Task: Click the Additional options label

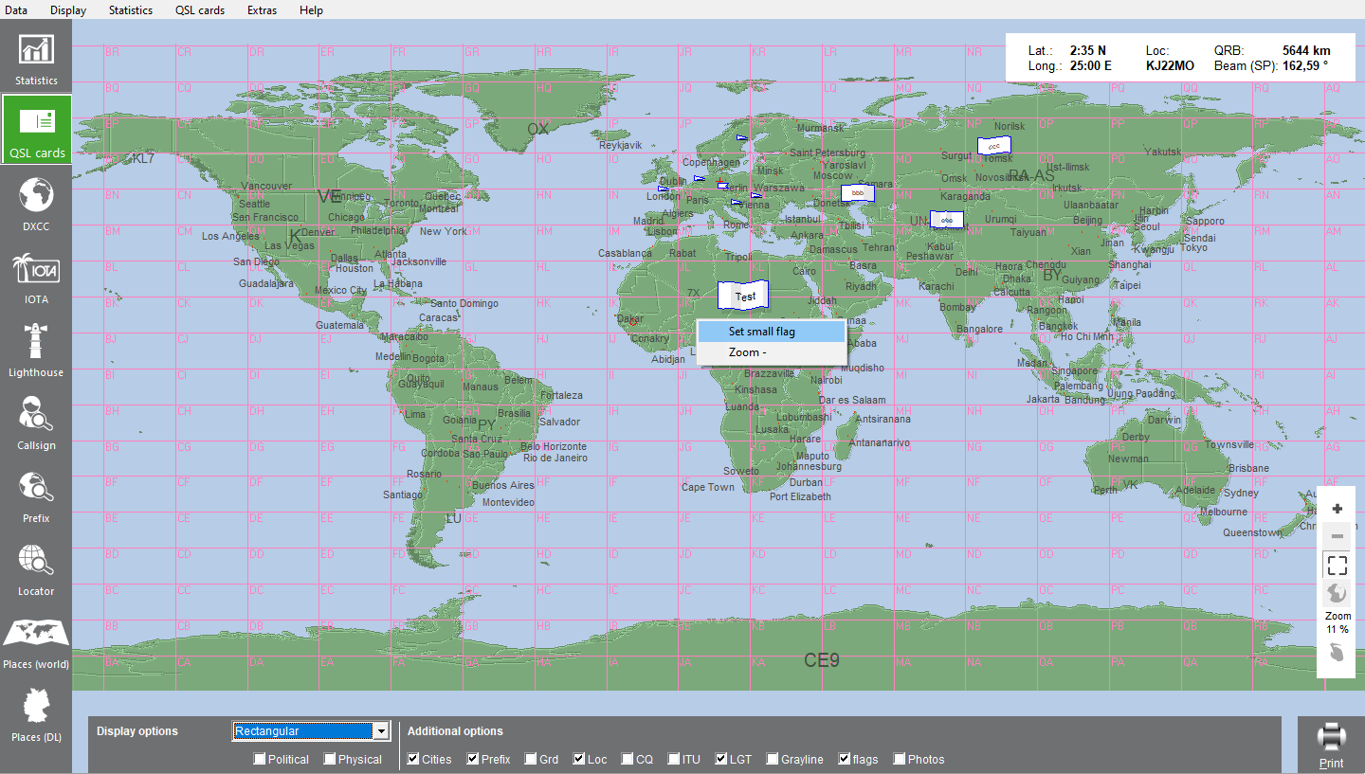Action: tap(455, 731)
